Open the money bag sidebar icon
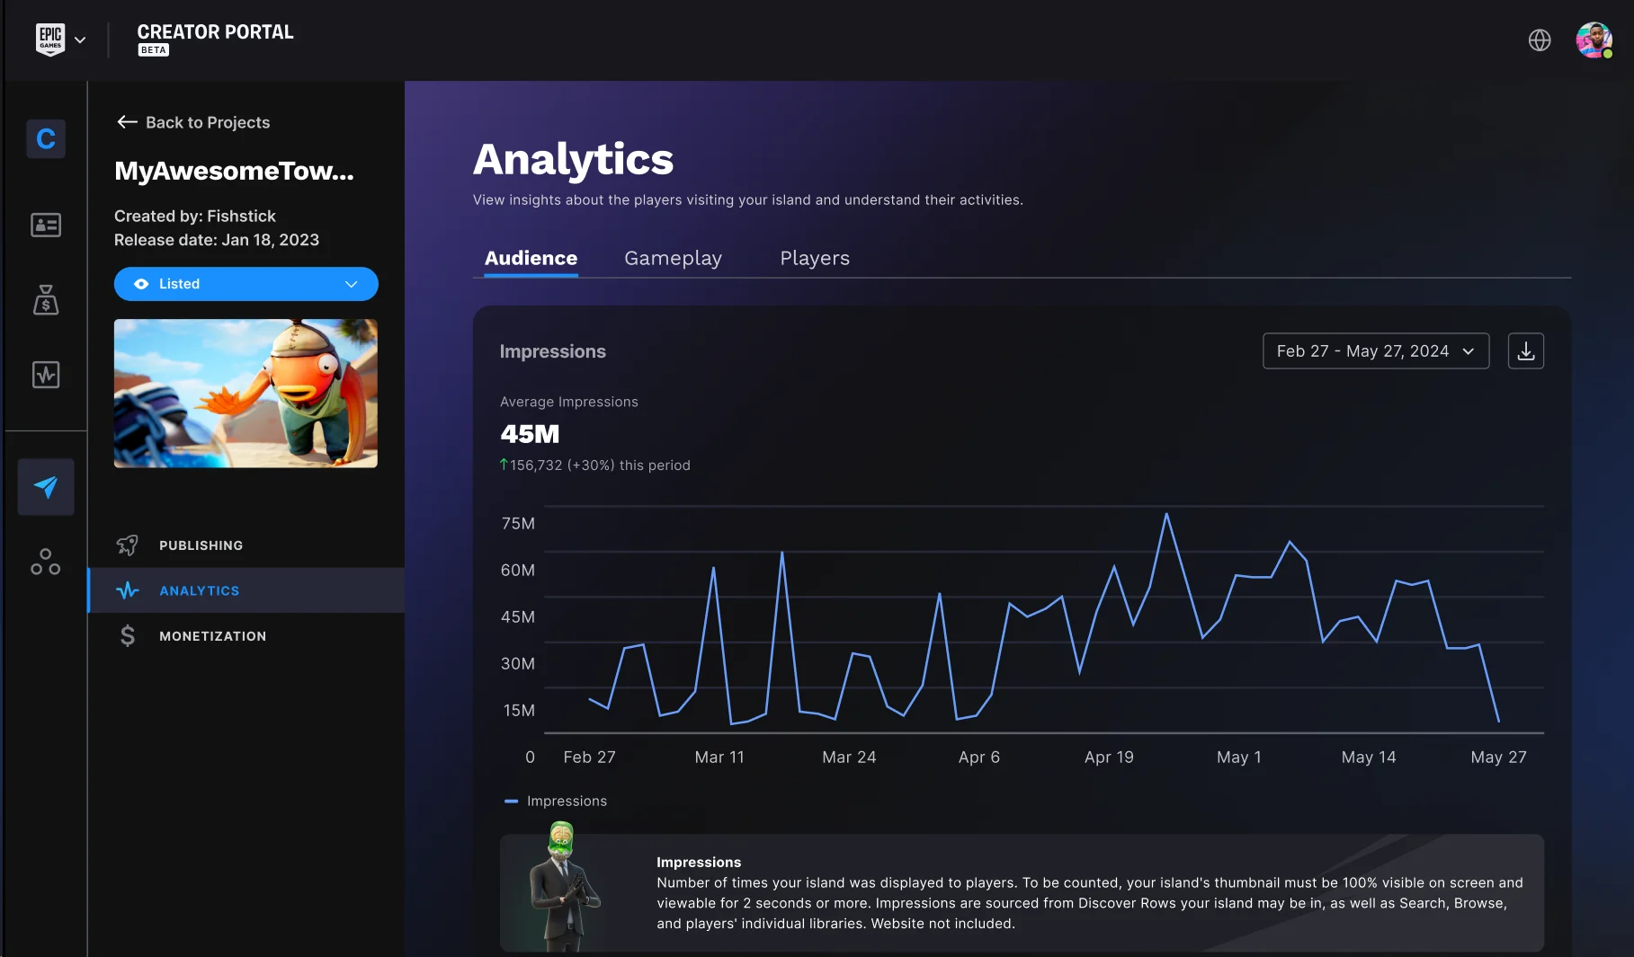1634x957 pixels. click(46, 299)
